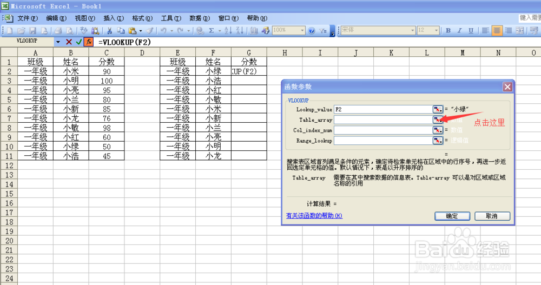Click the Print toolbar icon
This screenshot has height=285, width=541.
click(58, 31)
